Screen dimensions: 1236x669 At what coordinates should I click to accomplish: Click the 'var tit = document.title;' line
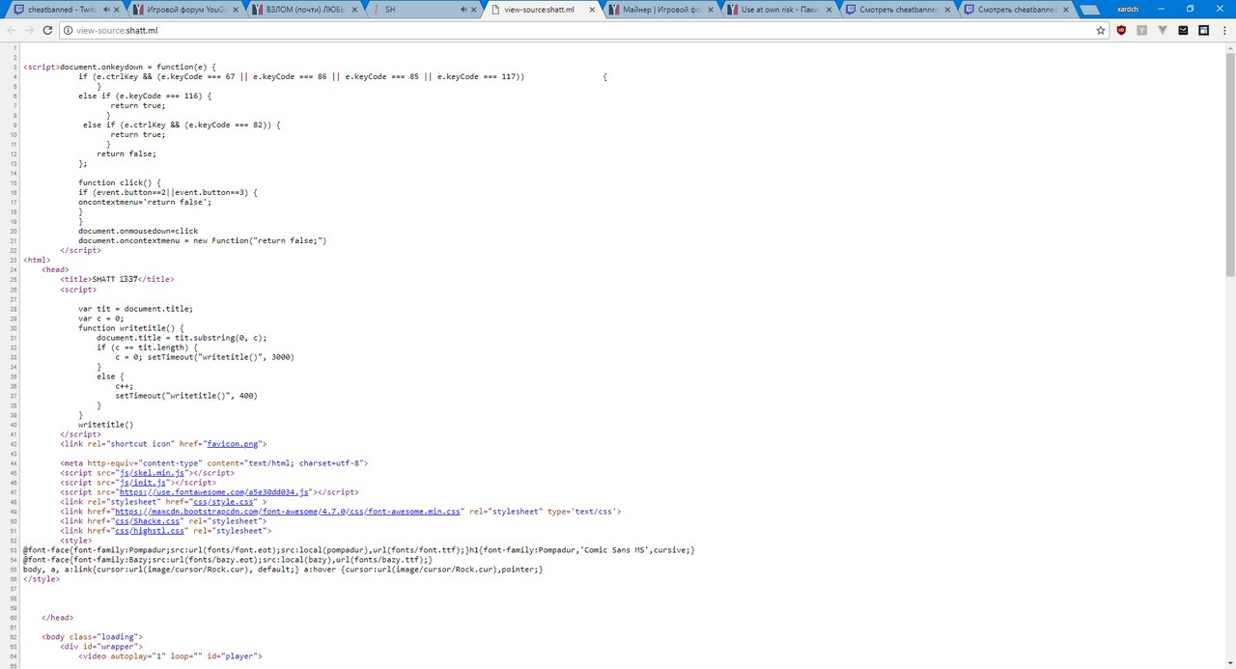point(136,309)
